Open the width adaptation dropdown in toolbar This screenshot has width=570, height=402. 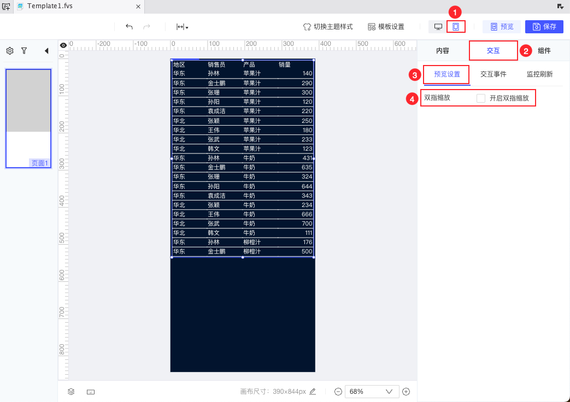click(x=182, y=27)
